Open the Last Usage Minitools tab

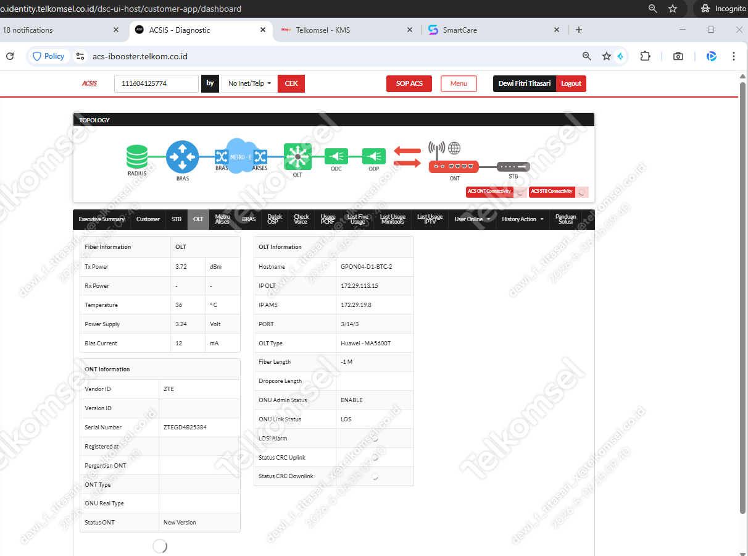[393, 219]
